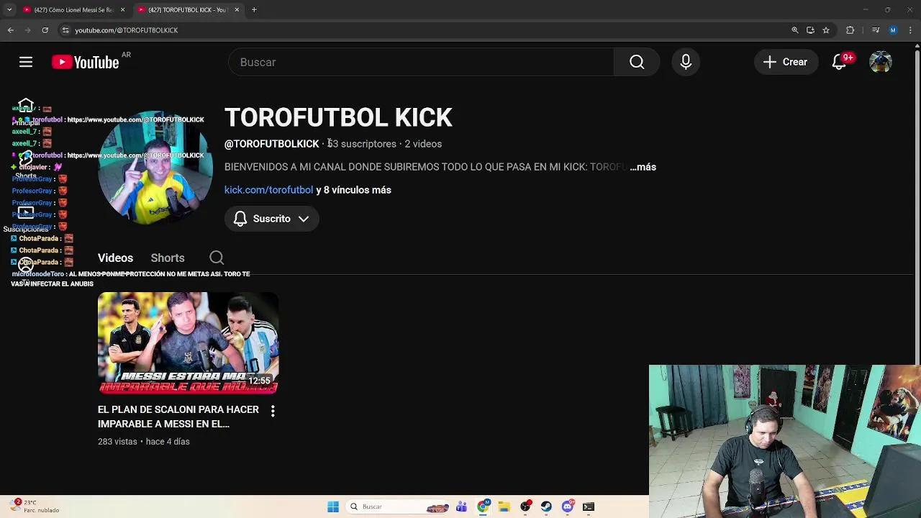
Task: Click '283 vistas' metadata text
Action: coord(117,442)
